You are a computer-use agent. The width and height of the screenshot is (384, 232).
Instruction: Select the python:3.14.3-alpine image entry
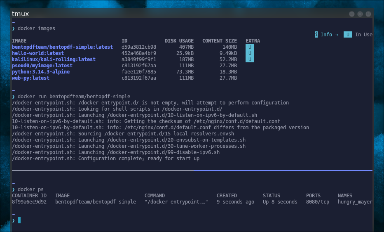pyautogui.click(x=41, y=72)
